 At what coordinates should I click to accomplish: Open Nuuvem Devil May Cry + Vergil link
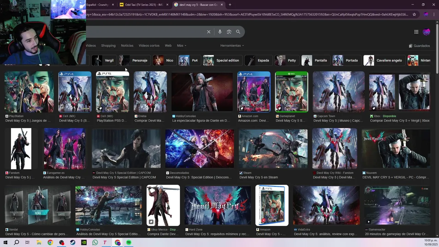[396, 177]
